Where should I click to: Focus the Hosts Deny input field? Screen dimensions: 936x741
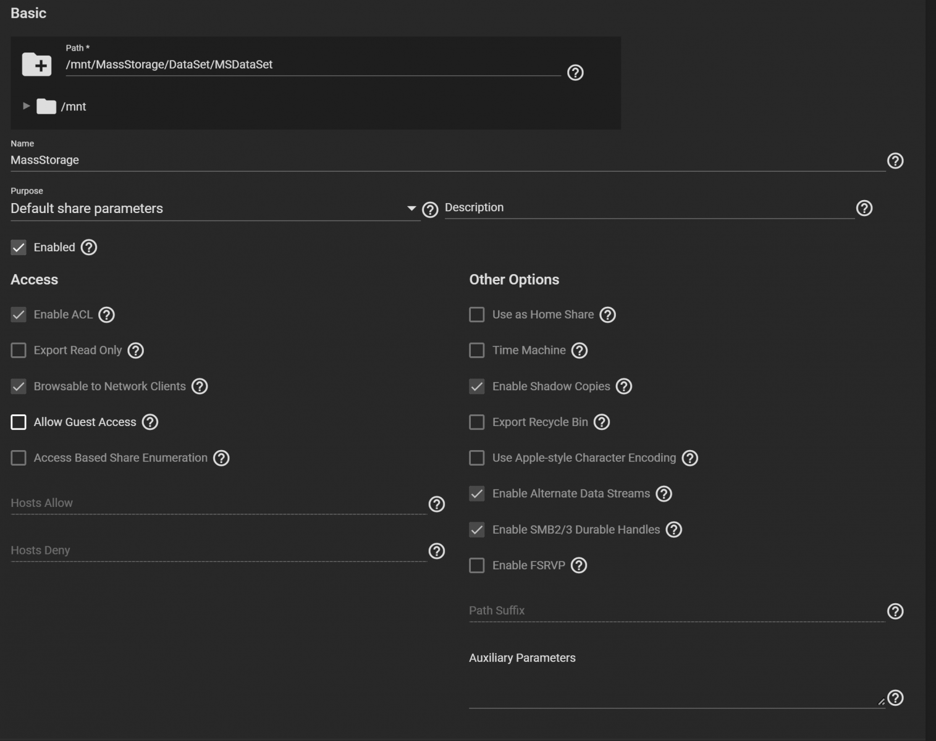217,551
